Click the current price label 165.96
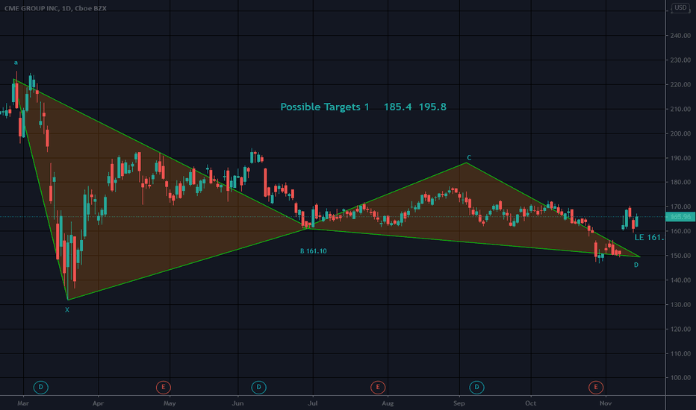 point(680,217)
